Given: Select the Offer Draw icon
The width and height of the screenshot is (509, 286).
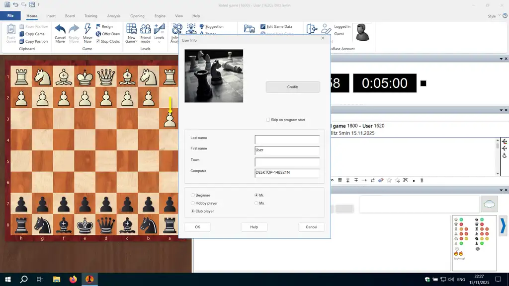Looking at the screenshot, I should click(98, 34).
